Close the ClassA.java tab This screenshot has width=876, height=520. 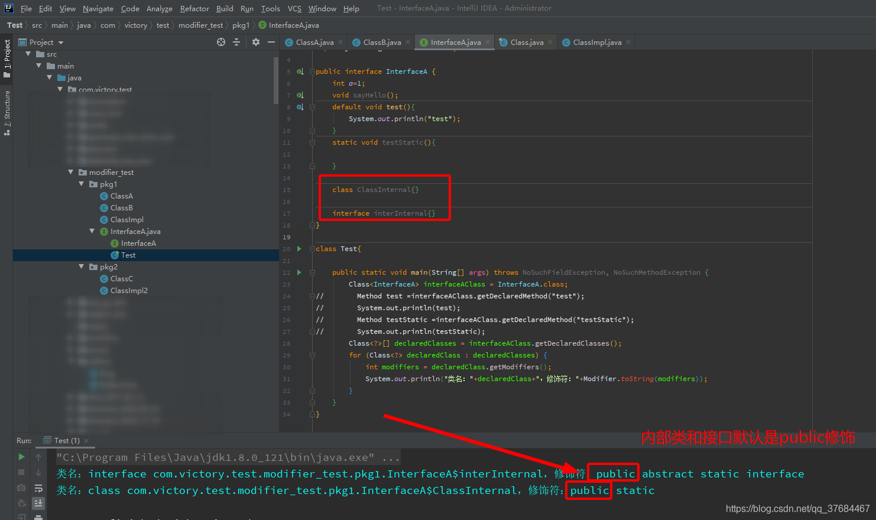[340, 42]
